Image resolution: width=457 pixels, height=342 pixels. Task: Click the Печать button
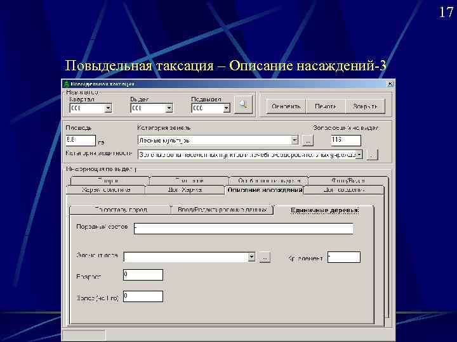coord(326,106)
